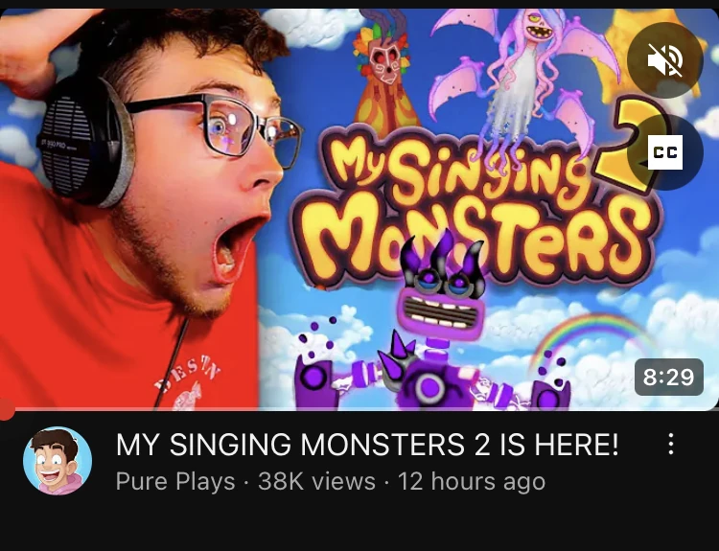Open the three-dot video options menu
The image size is (719, 551).
pos(671,444)
